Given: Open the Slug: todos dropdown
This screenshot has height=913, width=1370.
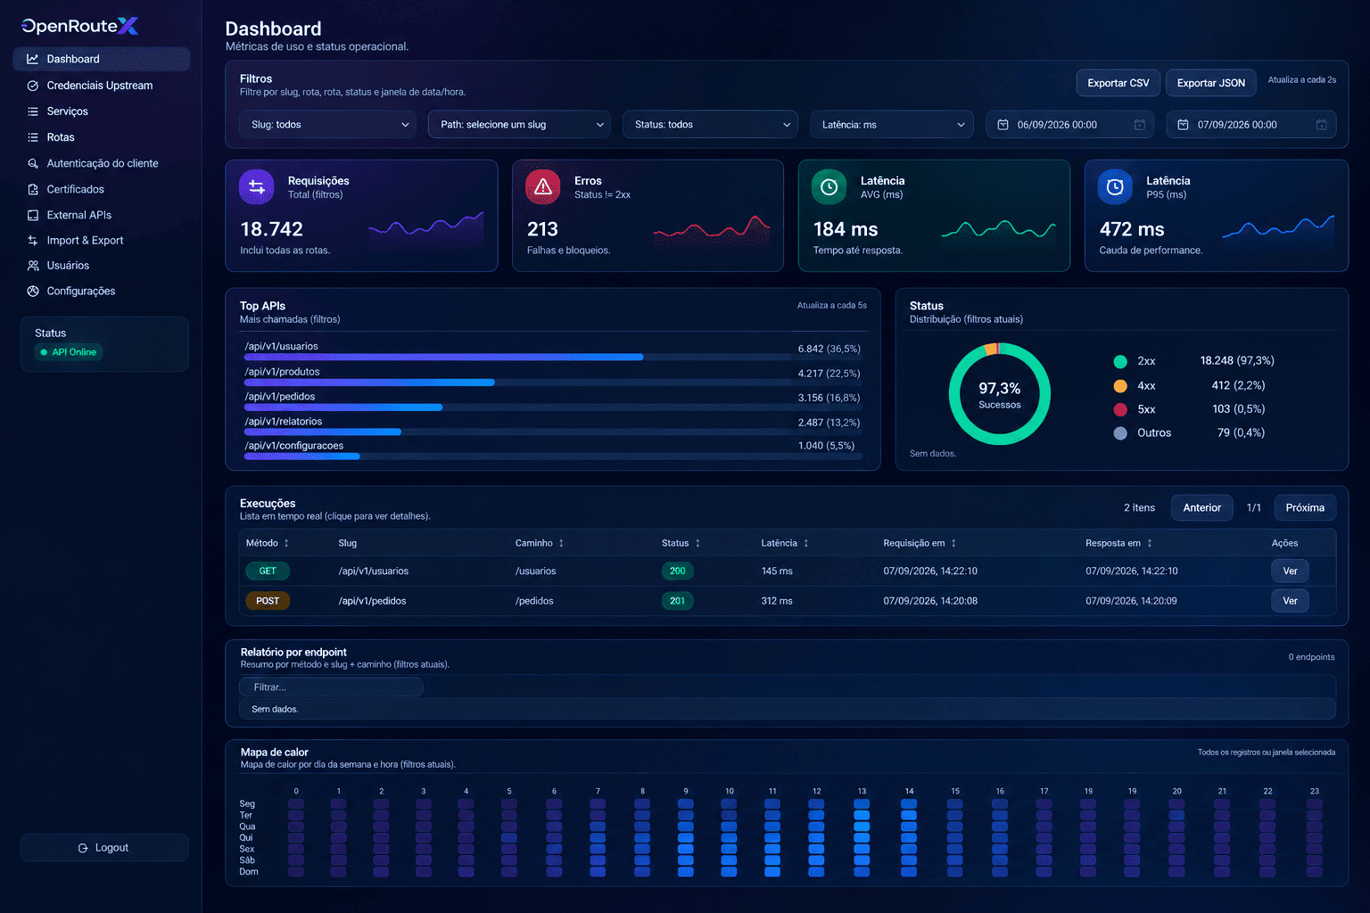Looking at the screenshot, I should (327, 125).
